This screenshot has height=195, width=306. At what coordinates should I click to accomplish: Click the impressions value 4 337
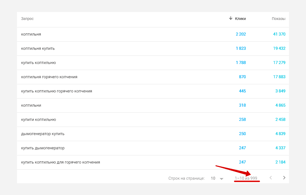point(280,148)
